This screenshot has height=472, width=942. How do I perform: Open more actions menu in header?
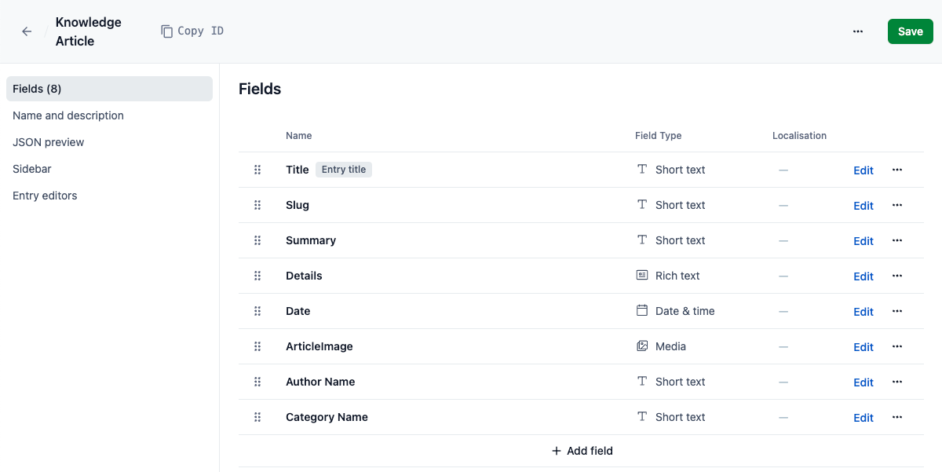858,31
